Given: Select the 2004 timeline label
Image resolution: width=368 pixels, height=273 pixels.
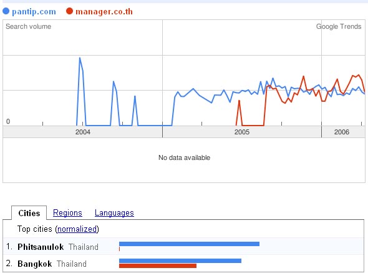Looking at the screenshot, I should tap(83, 132).
